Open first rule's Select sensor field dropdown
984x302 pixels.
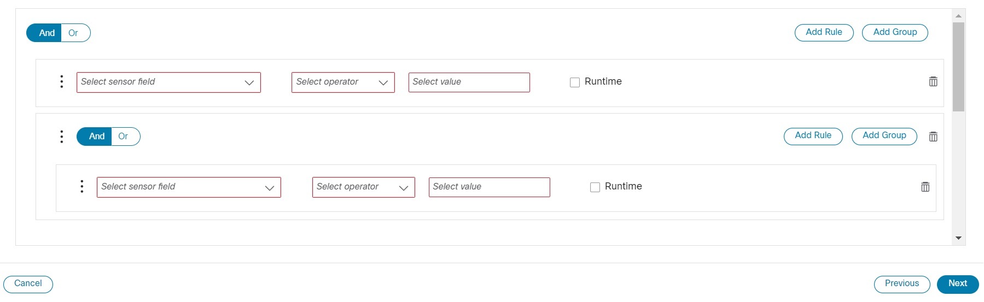168,82
